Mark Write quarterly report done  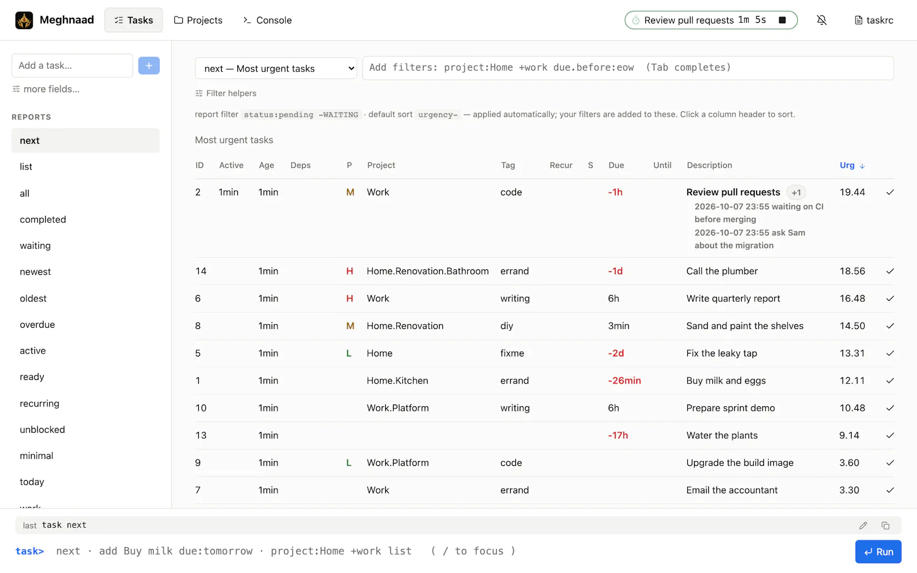point(890,299)
